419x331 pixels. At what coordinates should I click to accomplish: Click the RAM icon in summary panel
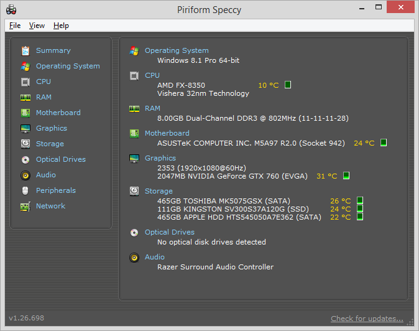134,108
